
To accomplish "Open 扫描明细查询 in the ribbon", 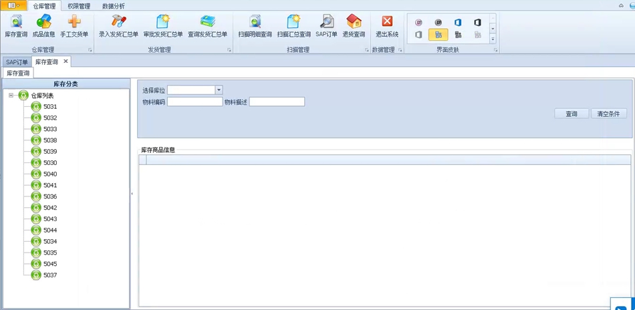I will click(x=255, y=26).
